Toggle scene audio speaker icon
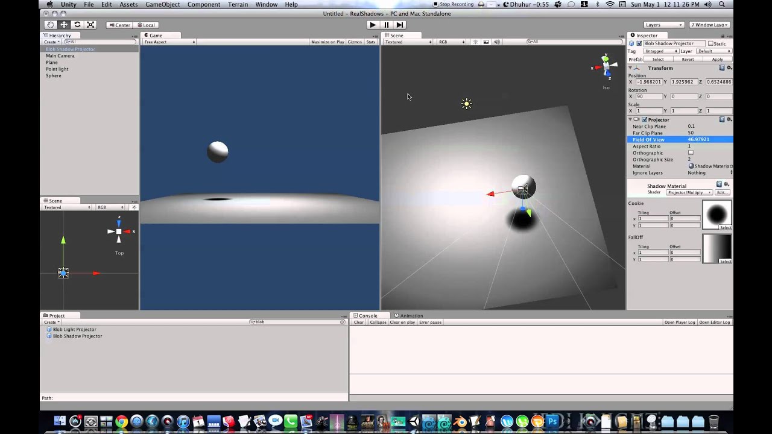The image size is (772, 434). (496, 42)
